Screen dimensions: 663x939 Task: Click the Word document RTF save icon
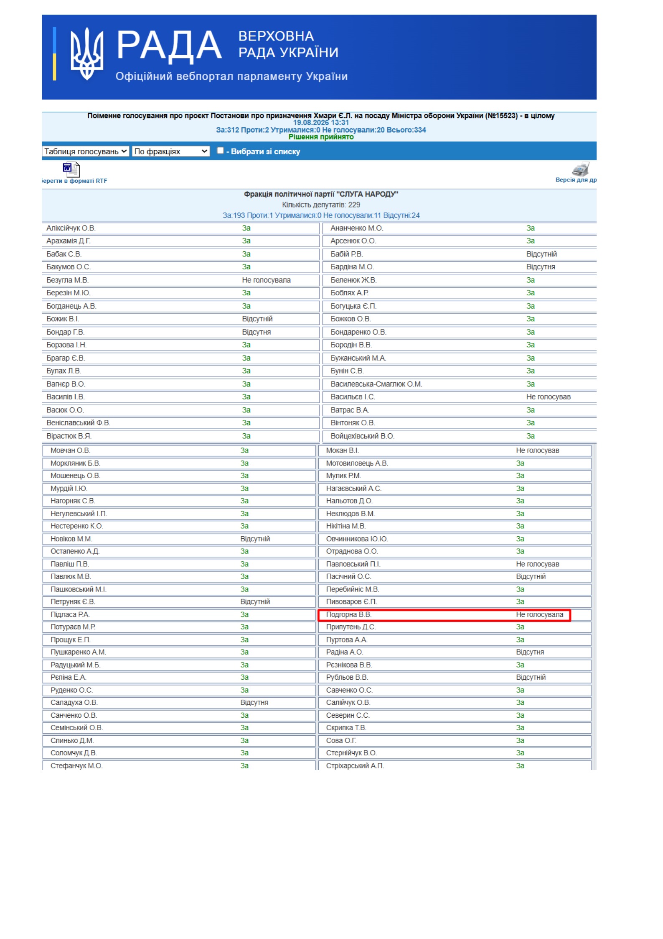click(x=71, y=169)
